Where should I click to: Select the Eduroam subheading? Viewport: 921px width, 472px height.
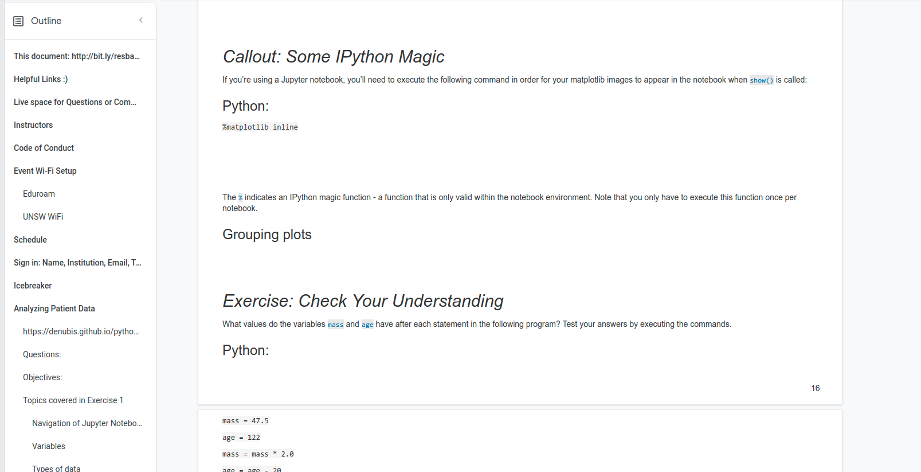[39, 194]
